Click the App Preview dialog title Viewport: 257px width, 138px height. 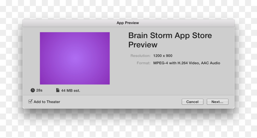coord(128,23)
